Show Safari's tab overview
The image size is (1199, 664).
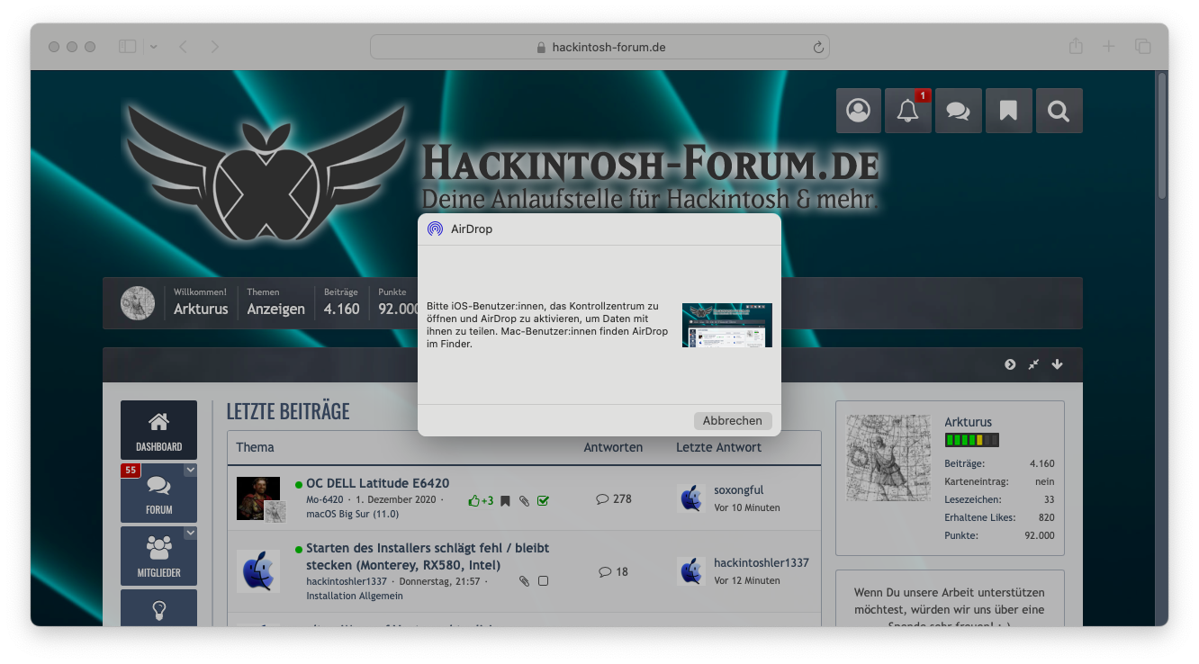[1143, 47]
